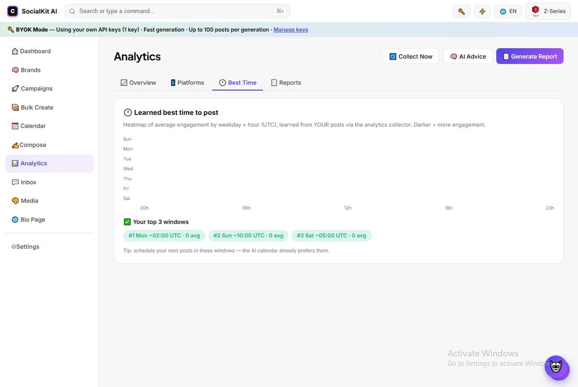The width and height of the screenshot is (578, 387).
Task: Switch to the Platforms tab
Action: [187, 83]
